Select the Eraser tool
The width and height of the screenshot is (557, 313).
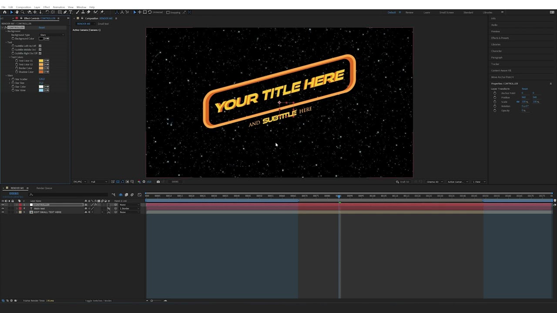[89, 12]
